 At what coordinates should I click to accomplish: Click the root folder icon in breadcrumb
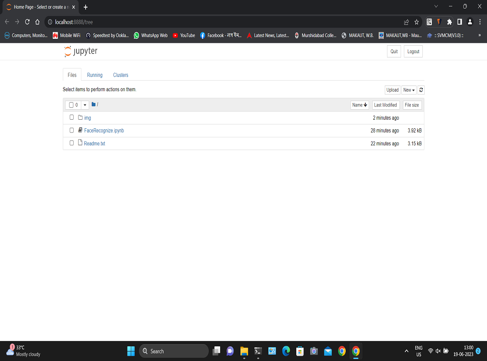pos(94,104)
